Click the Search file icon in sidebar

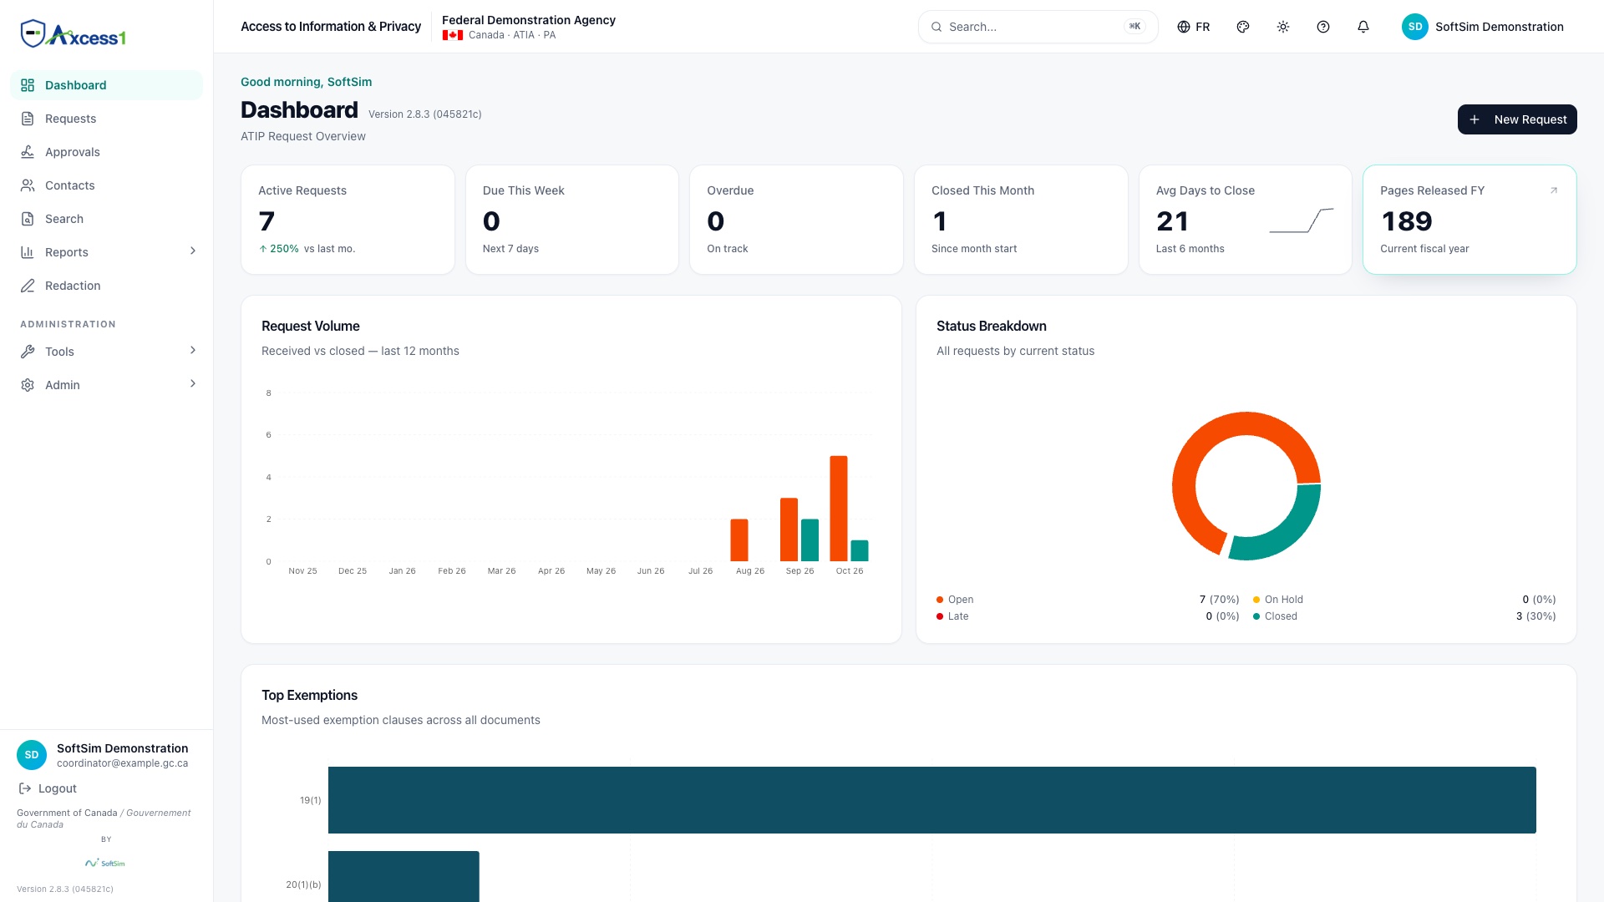(x=28, y=219)
